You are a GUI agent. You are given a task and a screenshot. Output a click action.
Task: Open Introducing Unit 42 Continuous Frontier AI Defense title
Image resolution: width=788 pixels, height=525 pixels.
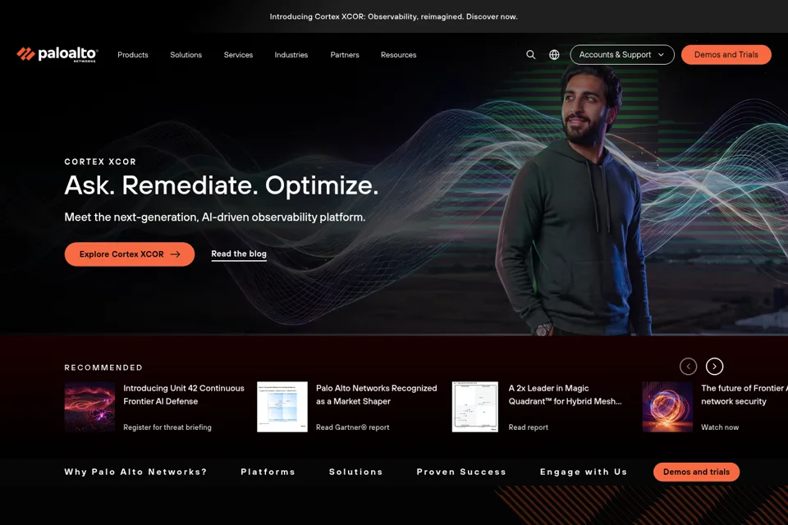(x=184, y=395)
